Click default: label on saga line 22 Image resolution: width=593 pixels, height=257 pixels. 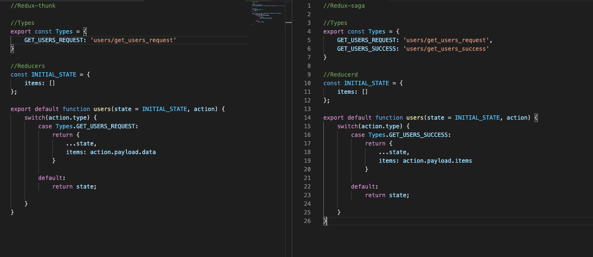pos(365,187)
